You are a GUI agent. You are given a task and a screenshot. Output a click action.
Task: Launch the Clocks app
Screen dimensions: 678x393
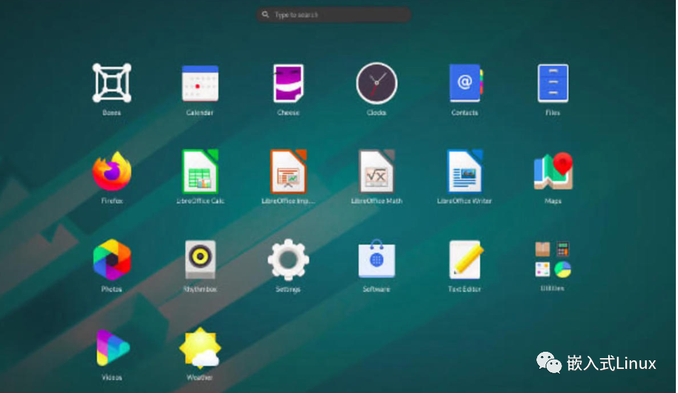[376, 83]
